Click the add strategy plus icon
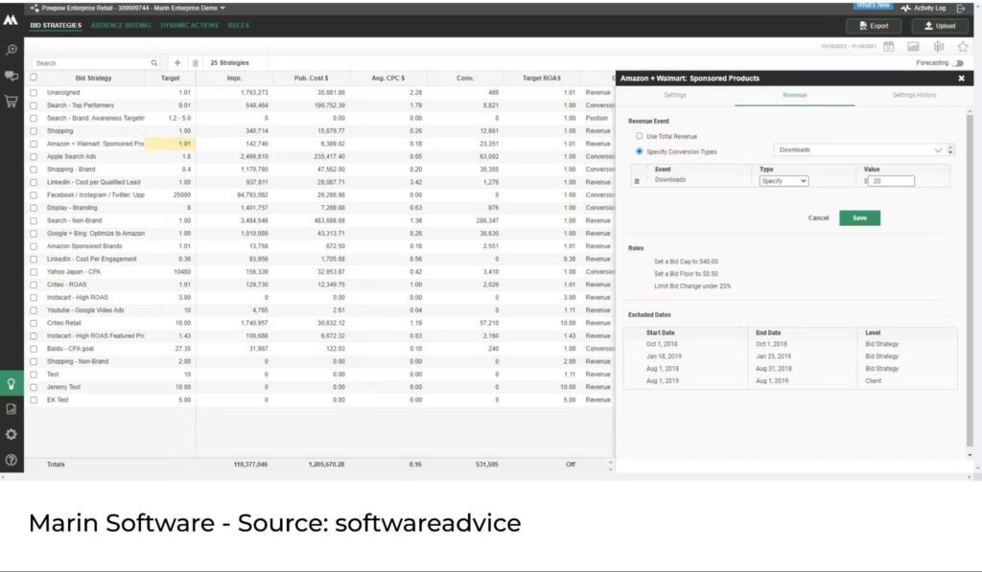The height and width of the screenshot is (572, 982). 177,62
